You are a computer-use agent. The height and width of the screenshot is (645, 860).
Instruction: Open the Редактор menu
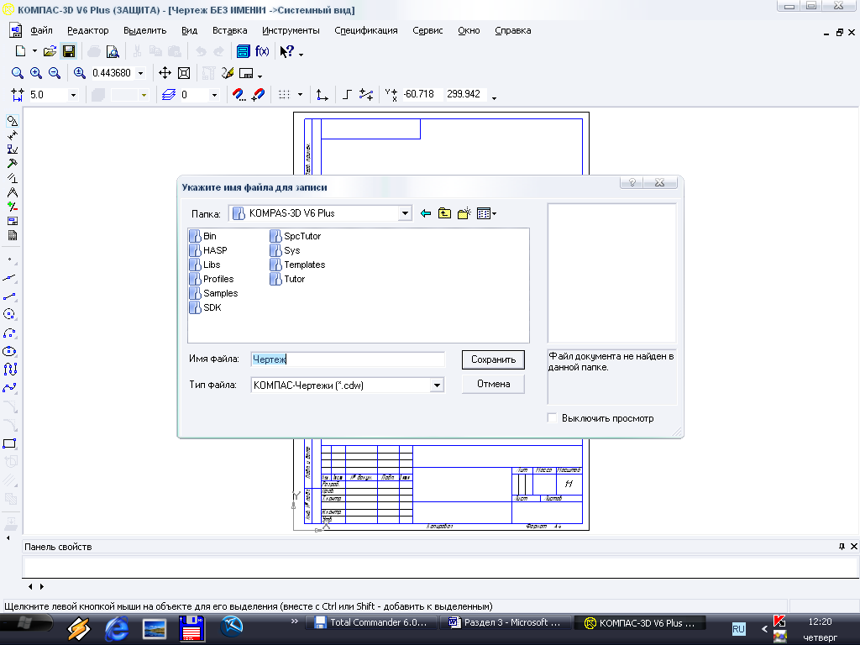coord(87,30)
